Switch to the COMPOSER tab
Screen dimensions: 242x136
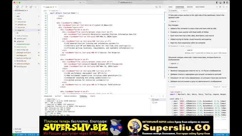[x=180, y=7]
